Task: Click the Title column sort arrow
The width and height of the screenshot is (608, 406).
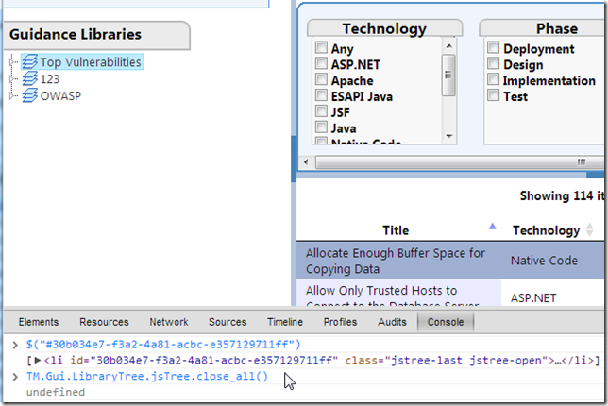Action: pos(490,227)
